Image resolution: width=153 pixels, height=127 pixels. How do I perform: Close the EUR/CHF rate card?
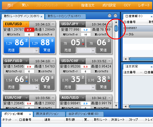coord(53,98)
